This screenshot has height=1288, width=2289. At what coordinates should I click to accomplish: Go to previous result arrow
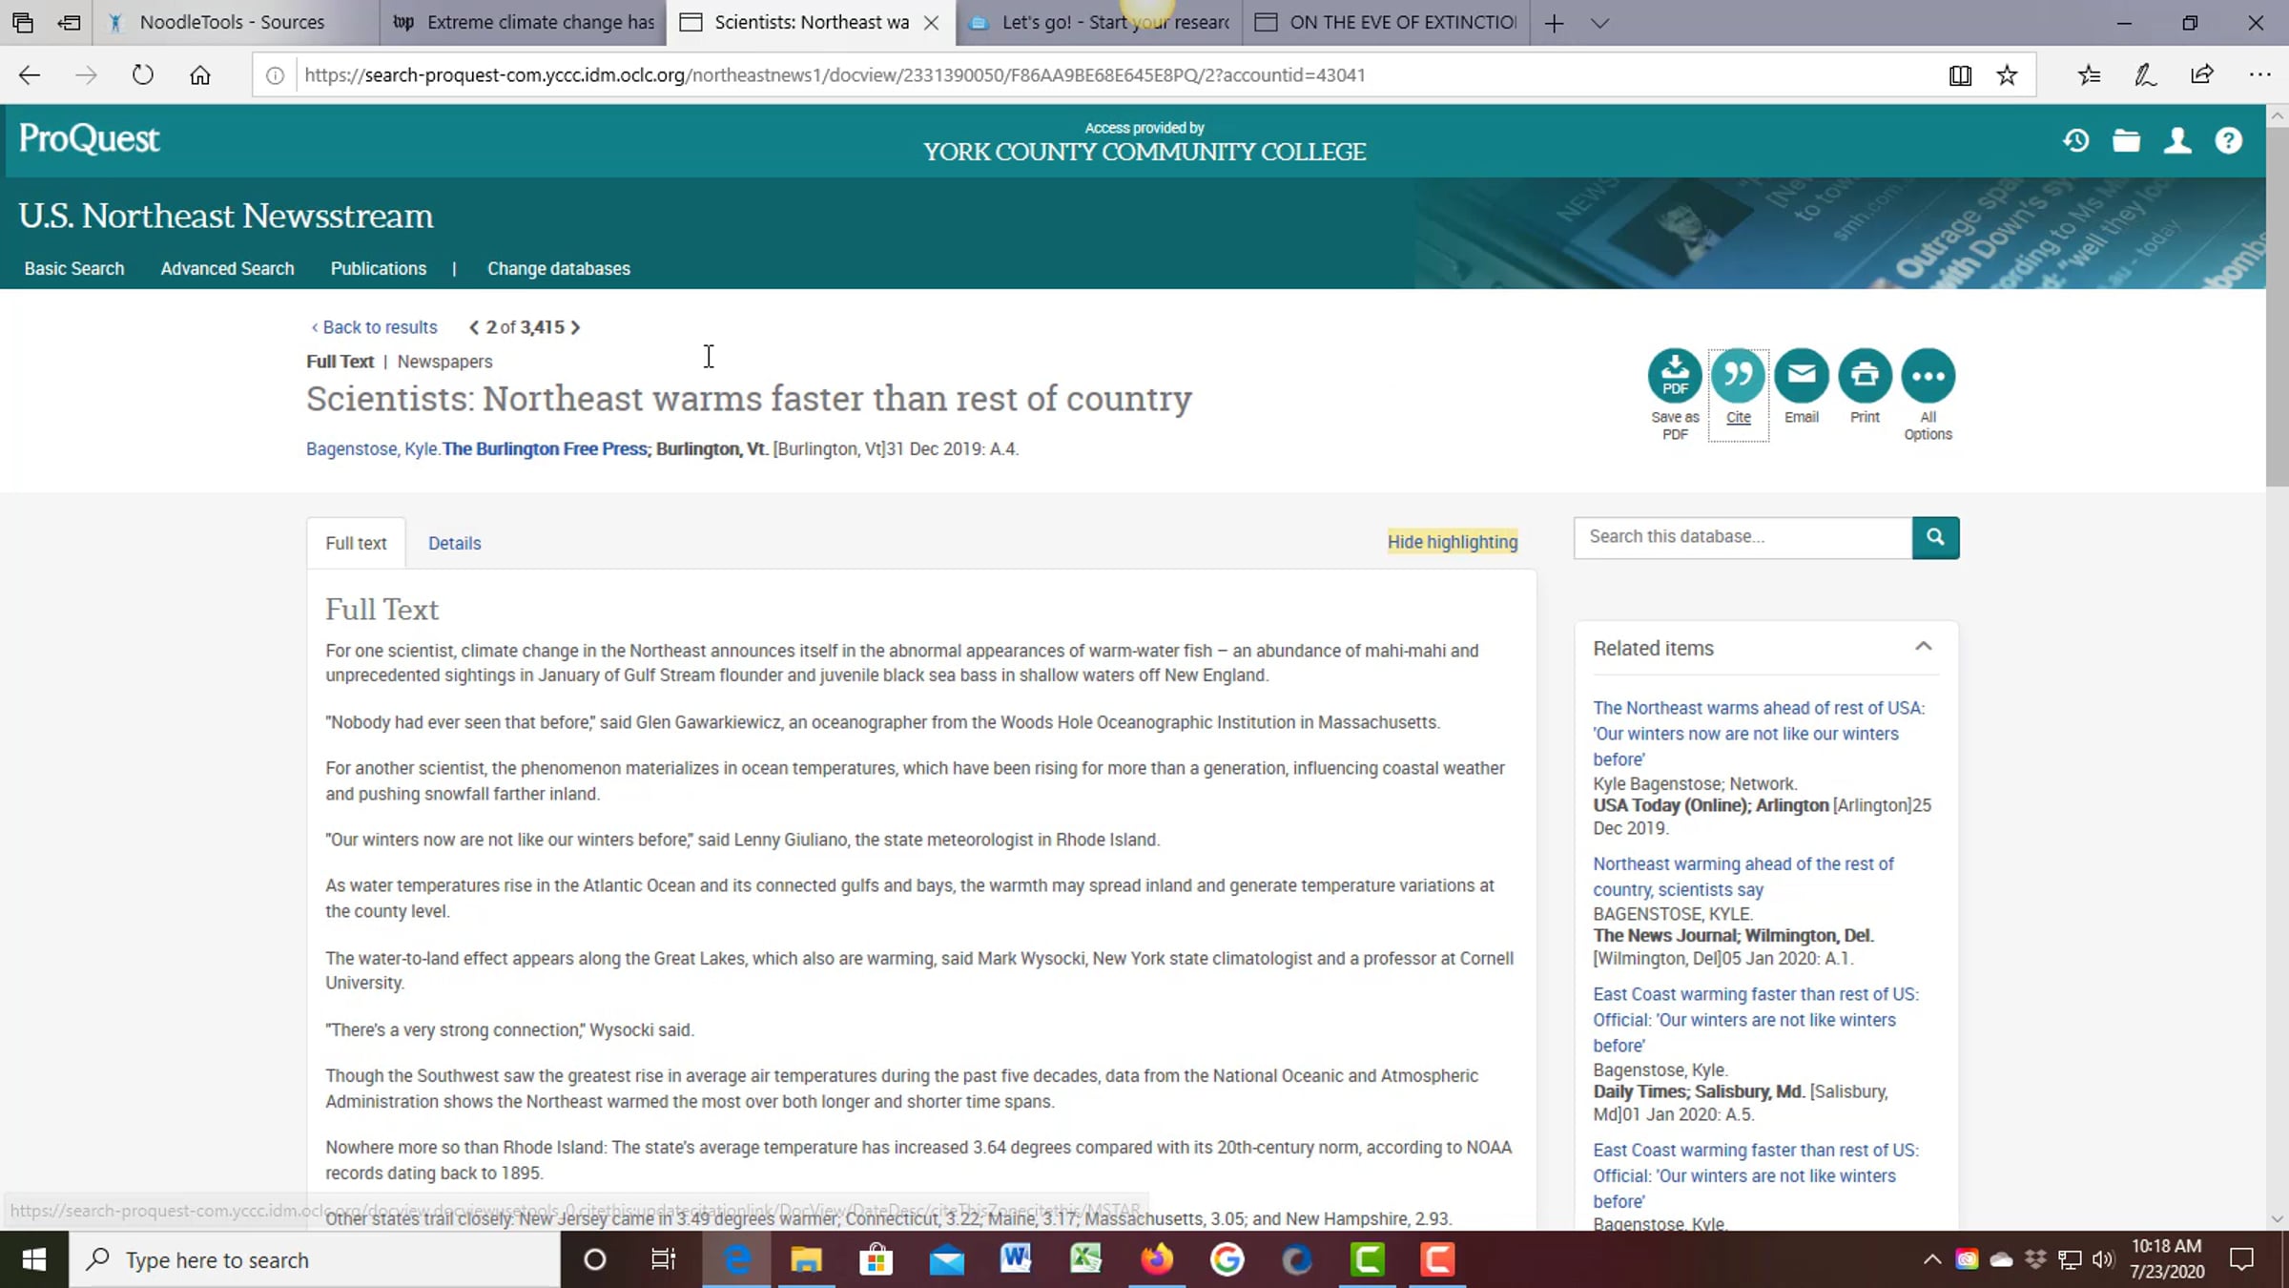[474, 327]
